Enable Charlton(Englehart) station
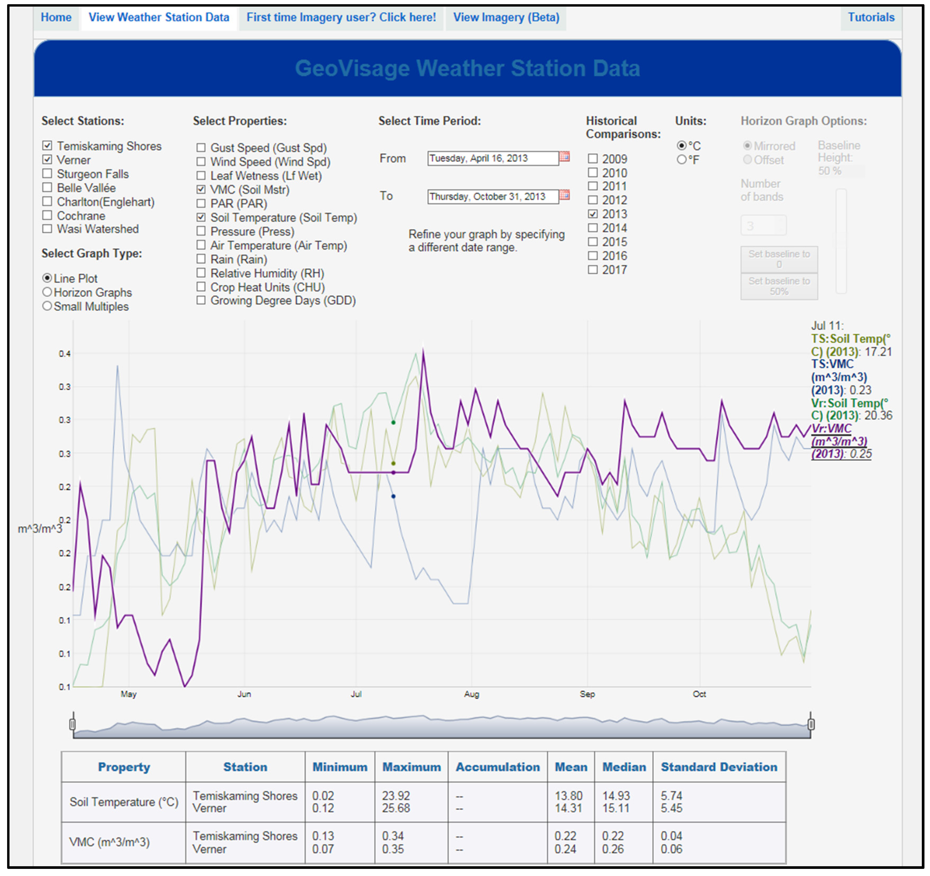Viewport: 930px width, 876px height. click(x=47, y=202)
